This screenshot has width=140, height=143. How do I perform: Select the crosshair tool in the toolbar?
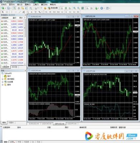7,12
